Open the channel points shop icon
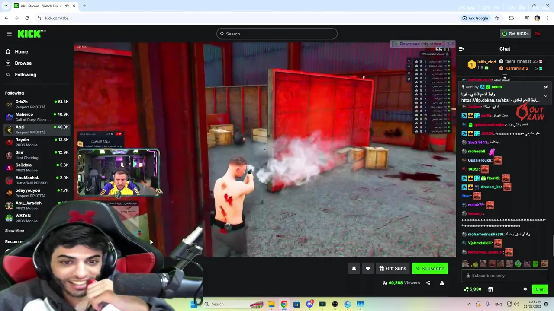554x311 pixels. click(x=490, y=289)
